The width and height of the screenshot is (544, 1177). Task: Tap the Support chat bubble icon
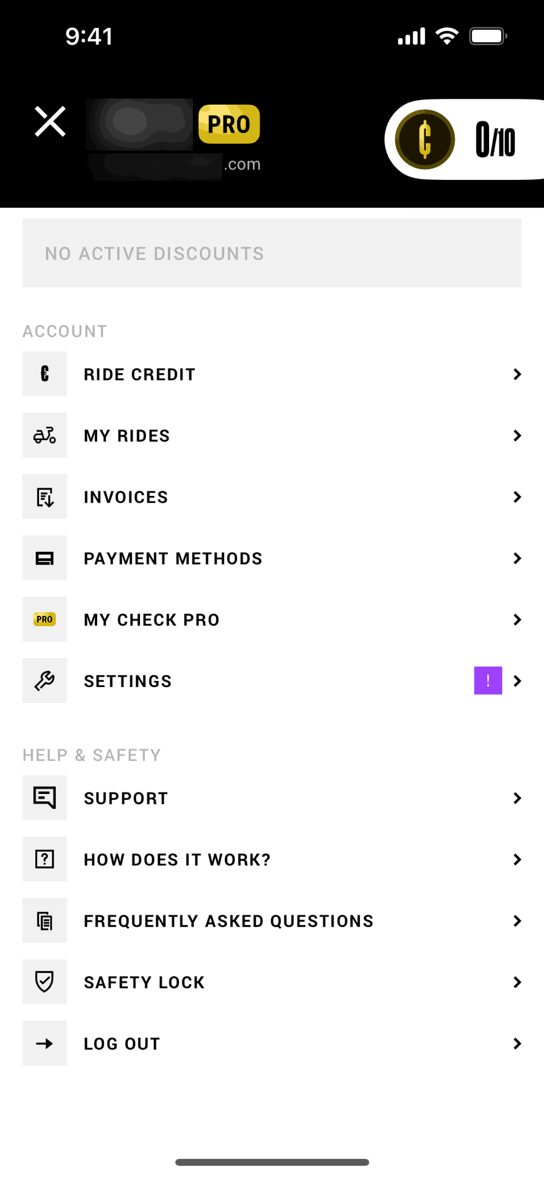tap(45, 798)
